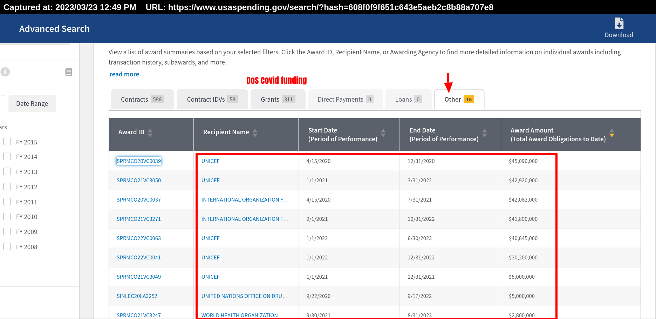
Task: Click the $42,082,000 award amount cell
Action: 523,199
